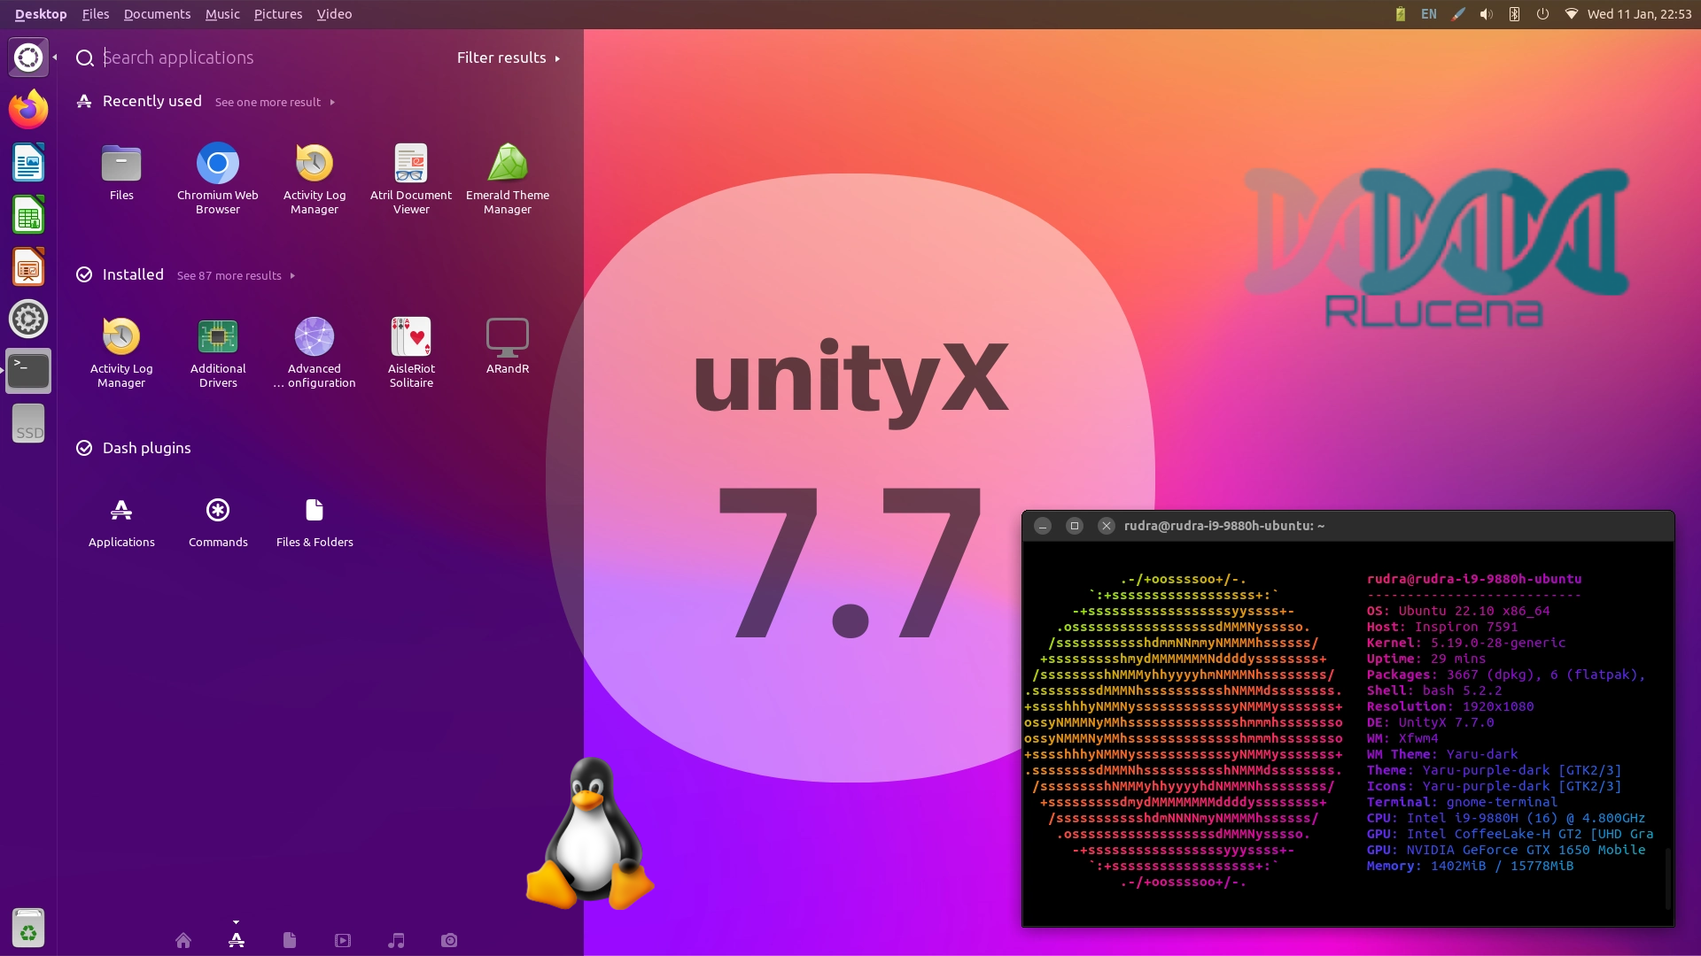Select the Applications dash plugin
The width and height of the screenshot is (1701, 956).
(x=121, y=523)
